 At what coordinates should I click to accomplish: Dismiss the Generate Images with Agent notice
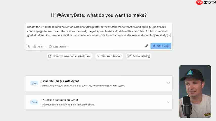(168, 83)
